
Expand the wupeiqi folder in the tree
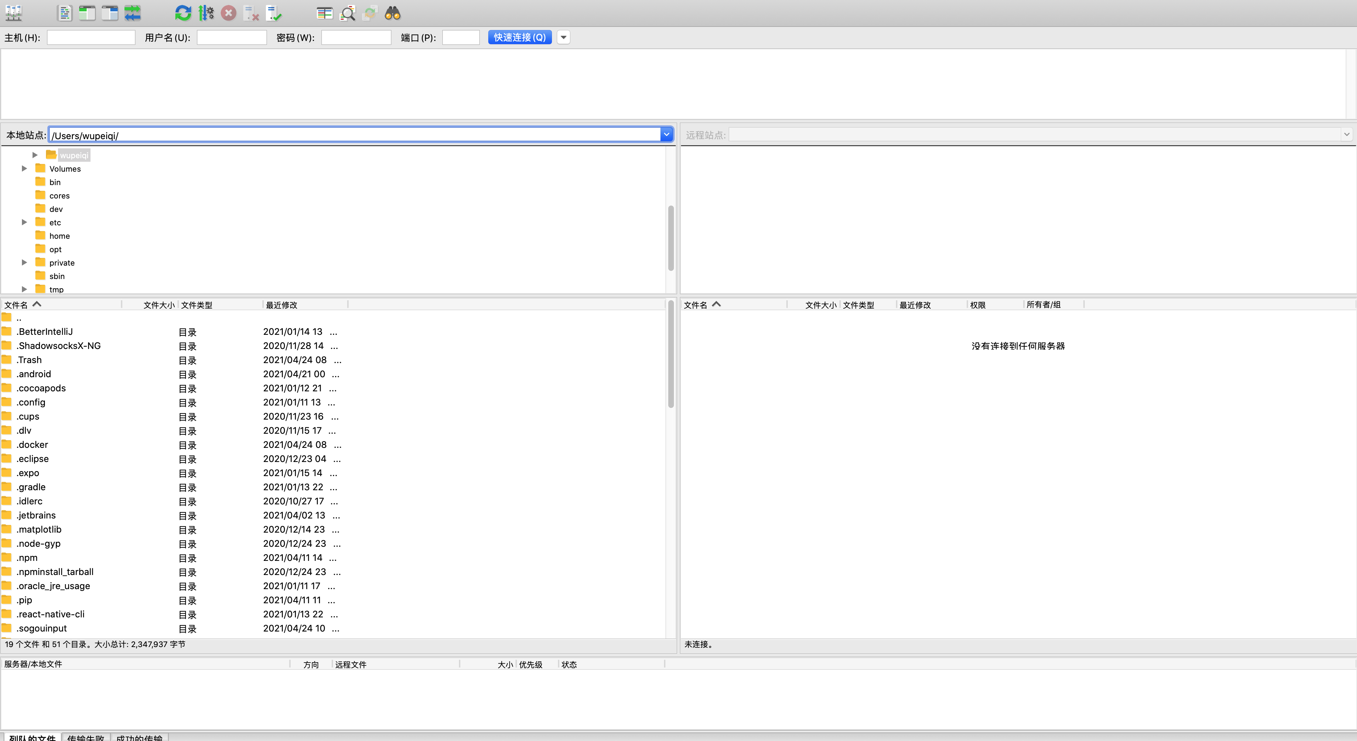(35, 155)
